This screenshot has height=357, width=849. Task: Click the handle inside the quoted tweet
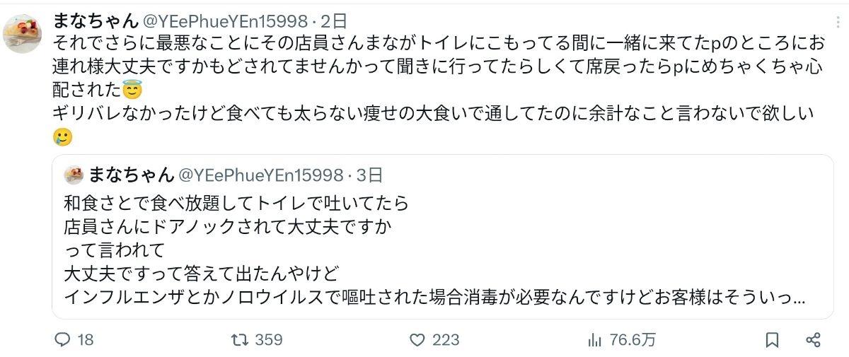260,174
